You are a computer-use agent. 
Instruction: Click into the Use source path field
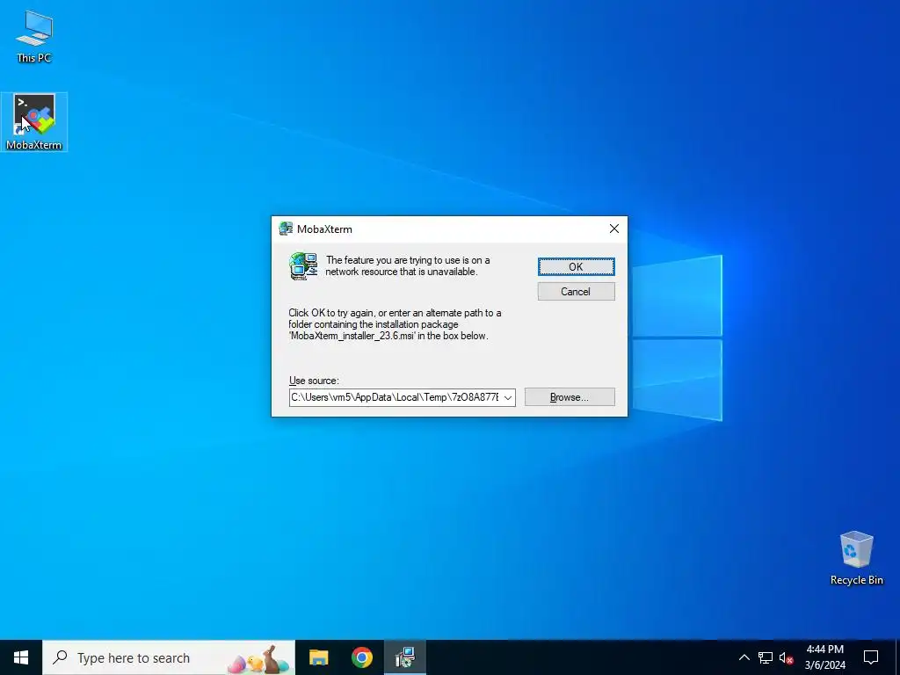click(x=395, y=397)
